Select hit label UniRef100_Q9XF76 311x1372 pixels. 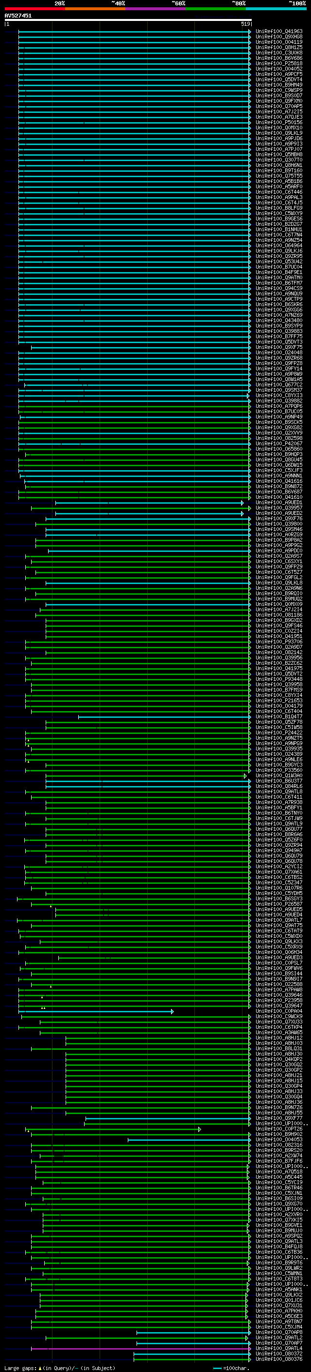pos(278,518)
